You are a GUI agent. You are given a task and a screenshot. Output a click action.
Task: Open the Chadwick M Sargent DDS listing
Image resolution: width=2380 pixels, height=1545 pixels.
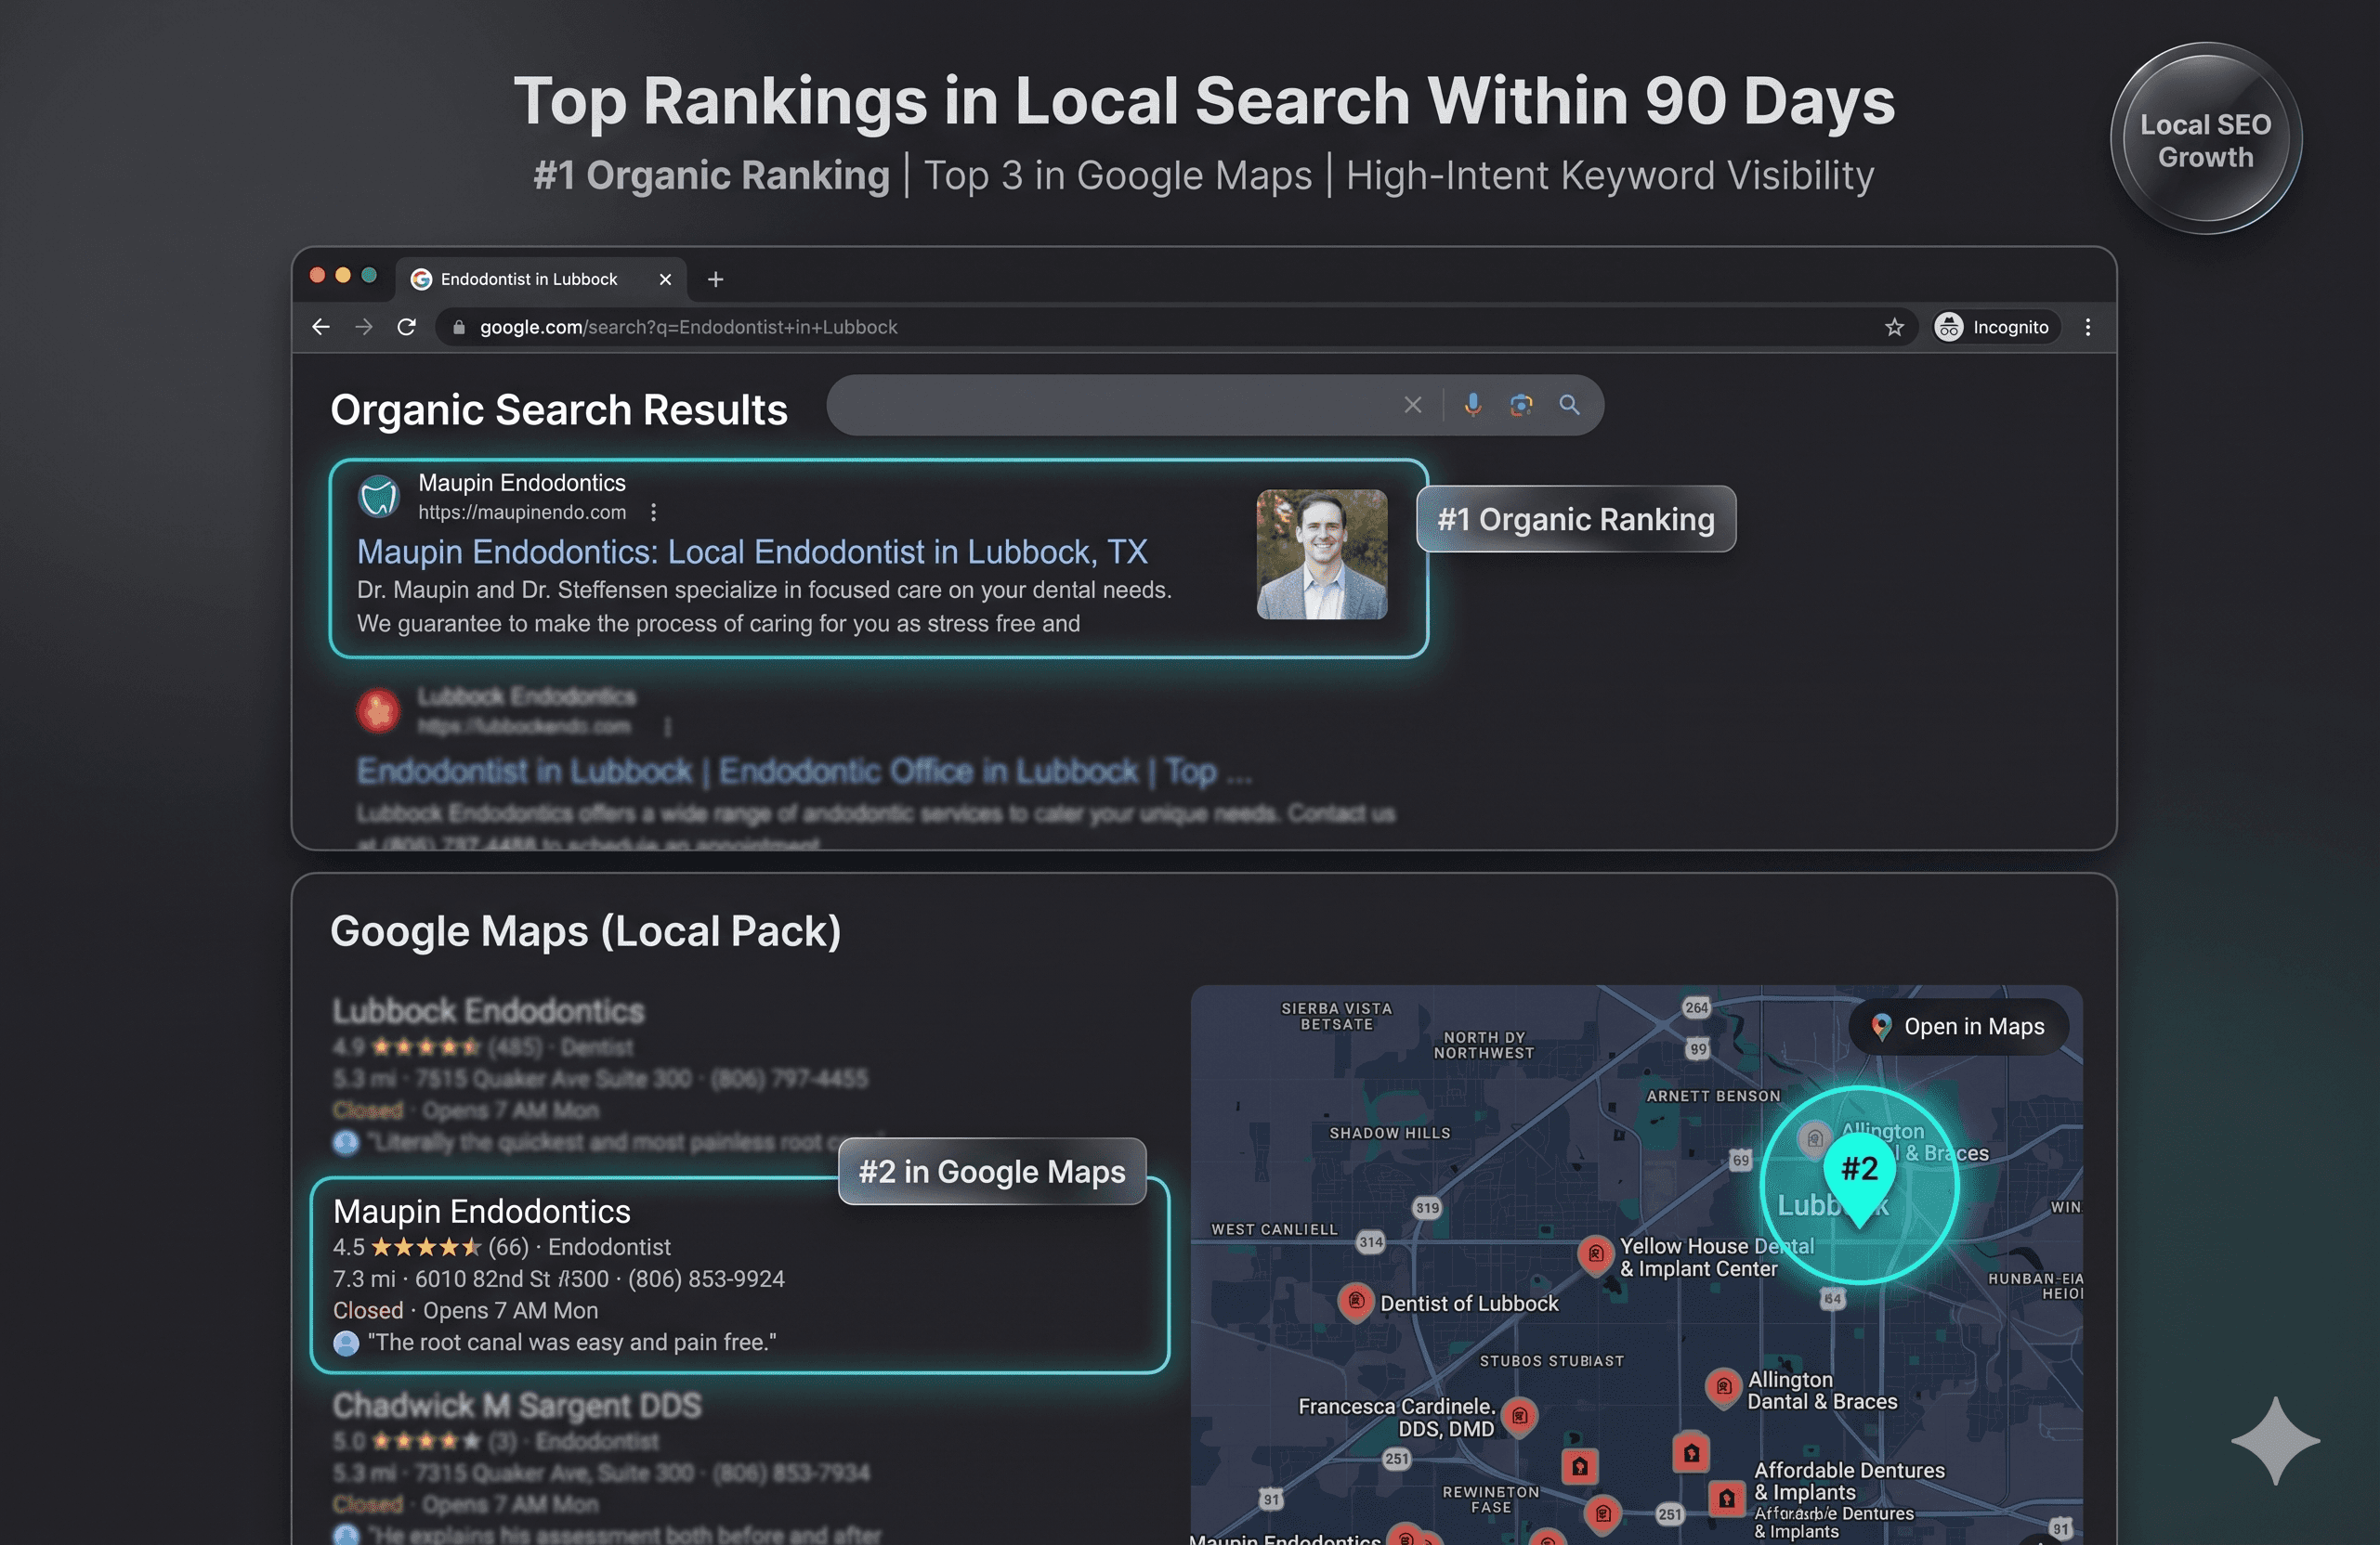(x=517, y=1405)
